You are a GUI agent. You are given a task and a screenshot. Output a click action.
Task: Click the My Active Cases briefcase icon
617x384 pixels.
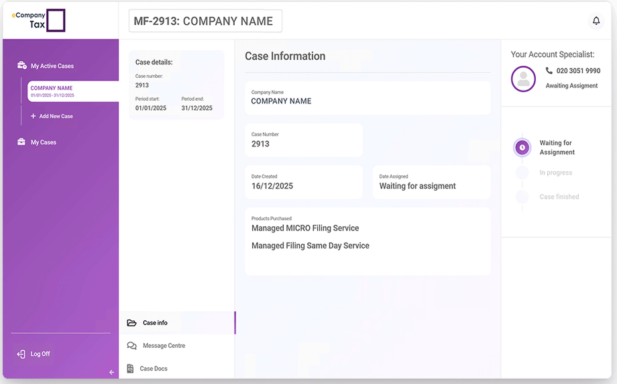tap(21, 66)
